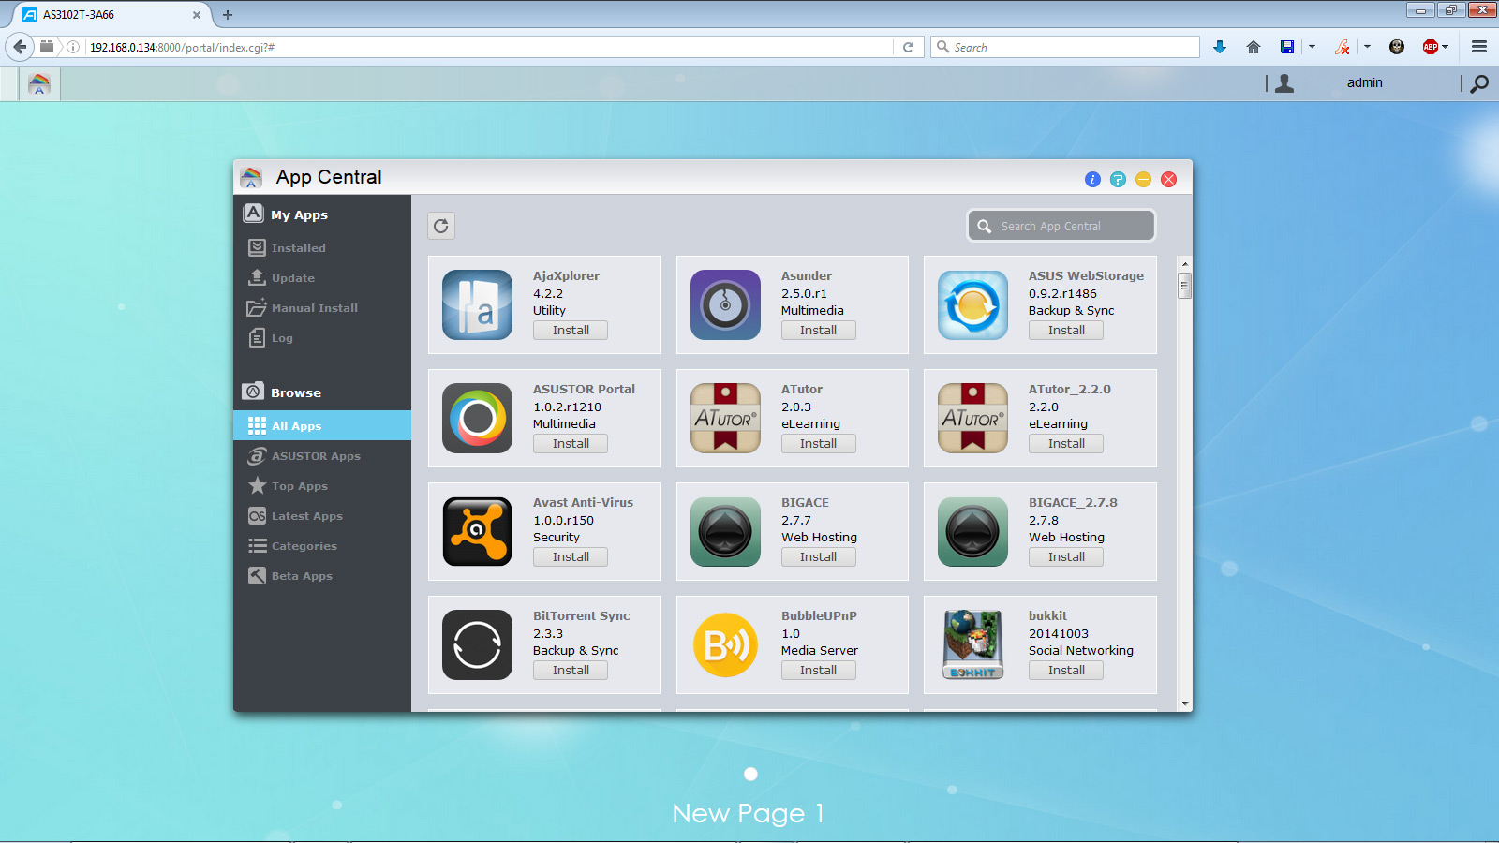
Task: Click the browser address bar
Action: pyautogui.click(x=489, y=47)
